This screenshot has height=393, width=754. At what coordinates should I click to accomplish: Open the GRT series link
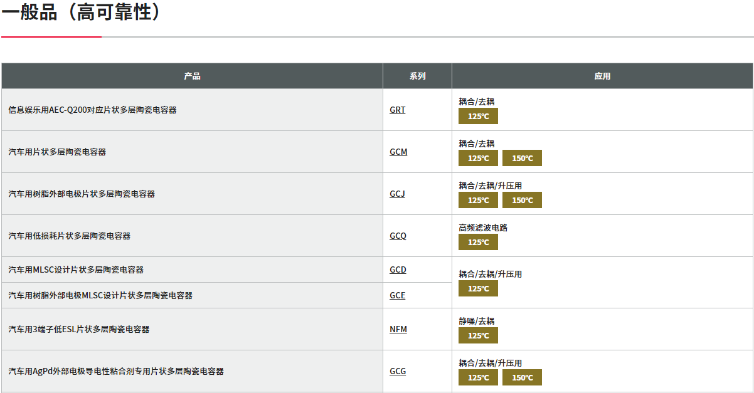[397, 110]
